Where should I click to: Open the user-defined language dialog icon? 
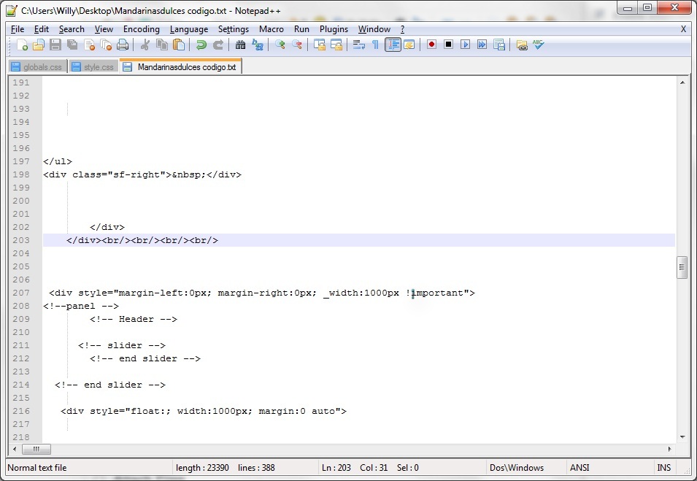[409, 45]
